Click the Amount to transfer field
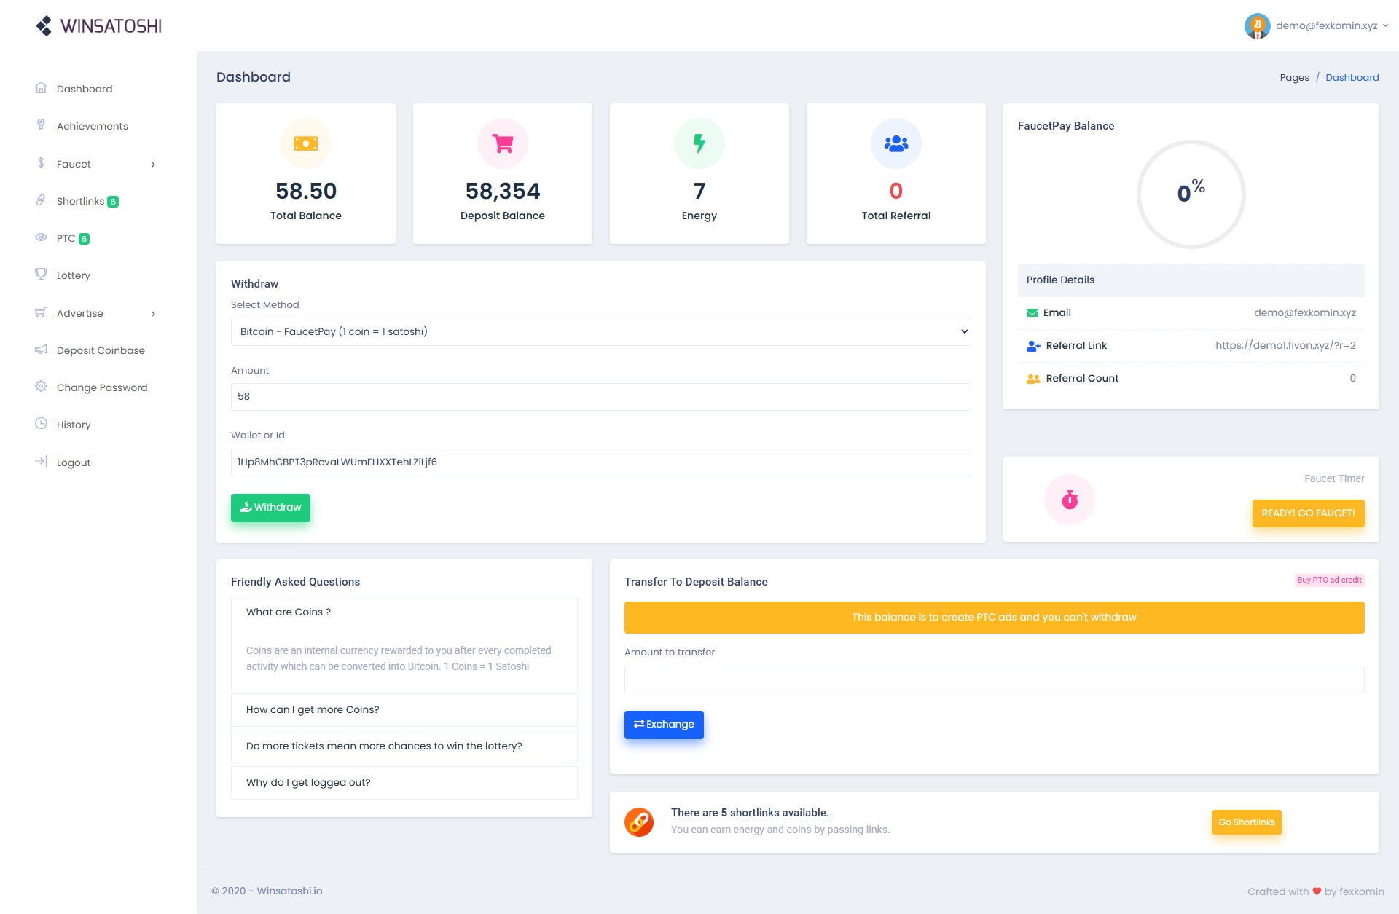Image resolution: width=1399 pixels, height=914 pixels. pyautogui.click(x=994, y=679)
